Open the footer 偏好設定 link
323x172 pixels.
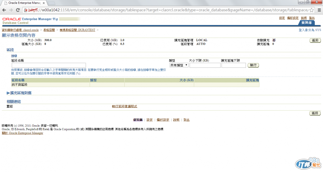(163, 120)
